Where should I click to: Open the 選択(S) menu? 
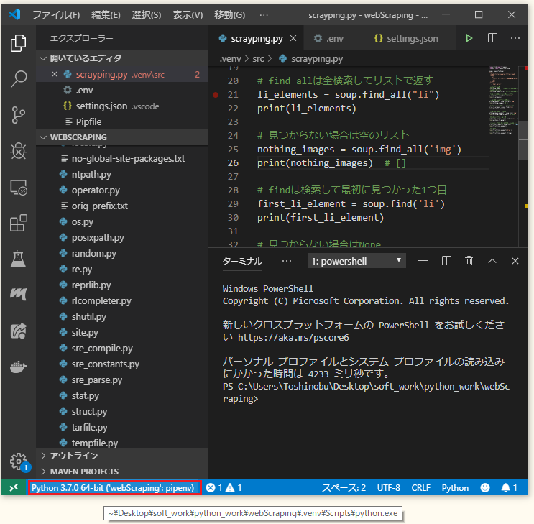coord(147,15)
